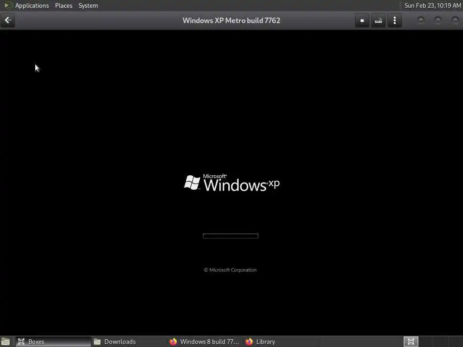Screen dimensions: 463x347
Task: Select the active workspace in workspace switcher
Action: point(411,342)
